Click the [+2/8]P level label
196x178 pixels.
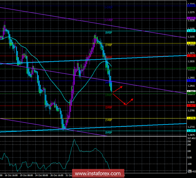[x=109, y=7]
